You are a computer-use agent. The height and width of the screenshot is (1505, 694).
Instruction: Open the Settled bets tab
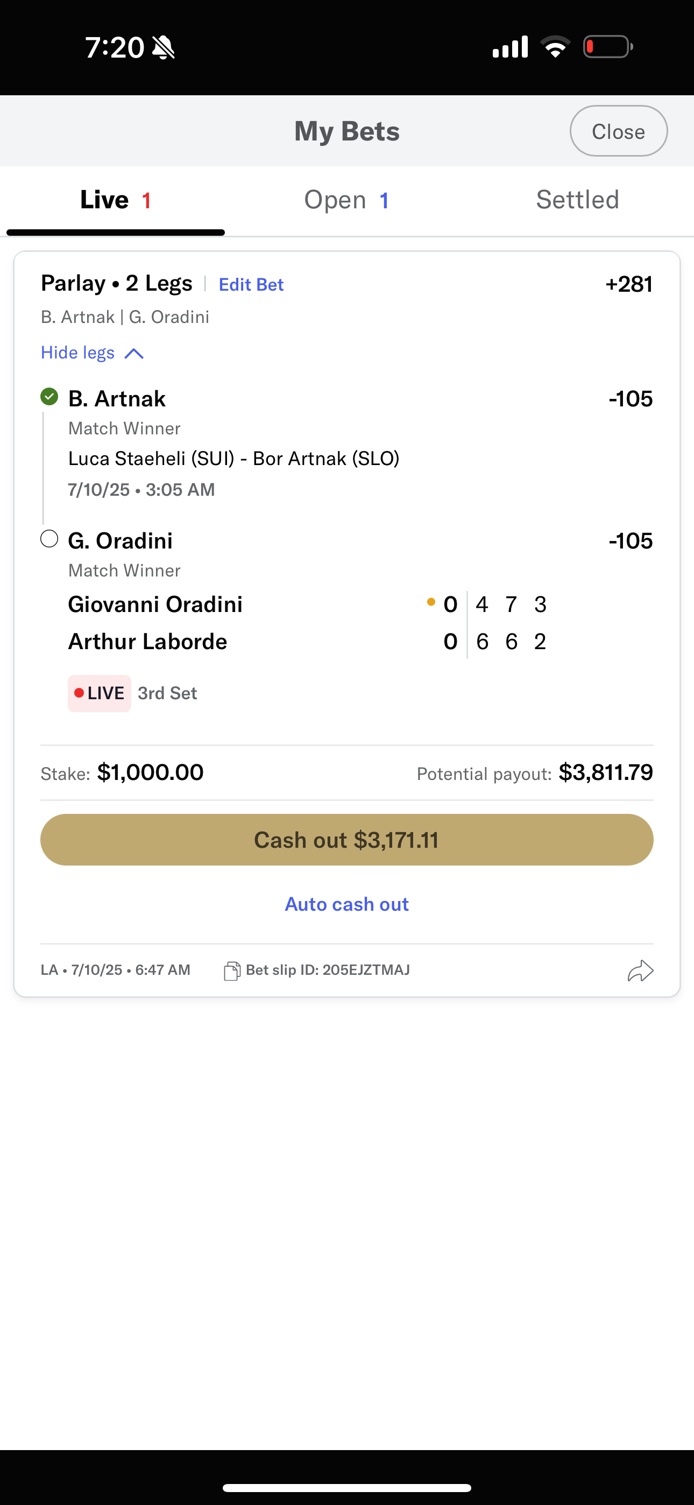pyautogui.click(x=577, y=200)
